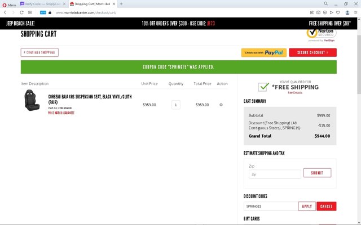Screen dimensions: 361x225
Task: Open the Corbeau seat product thumbnail
Action: point(32,100)
